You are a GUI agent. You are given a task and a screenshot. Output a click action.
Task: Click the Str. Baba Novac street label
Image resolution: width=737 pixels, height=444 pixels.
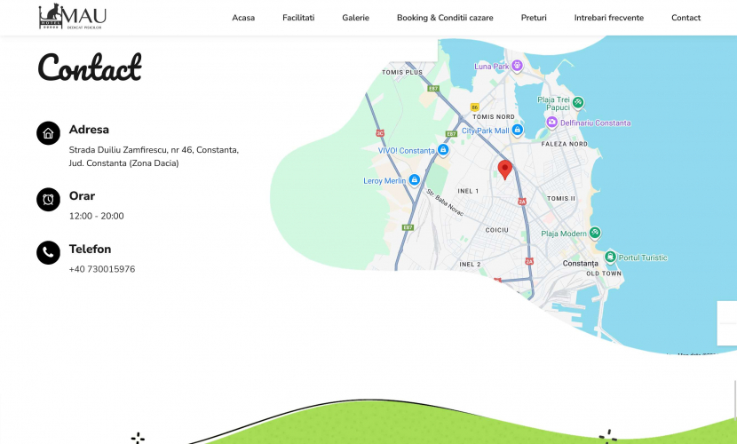click(x=445, y=202)
